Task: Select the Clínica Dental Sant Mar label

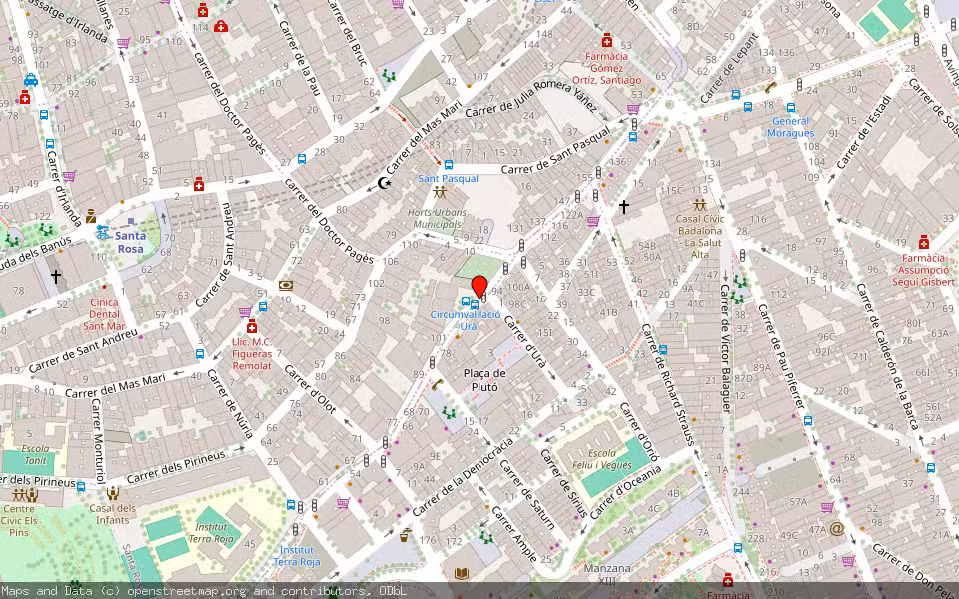Action: [104, 314]
